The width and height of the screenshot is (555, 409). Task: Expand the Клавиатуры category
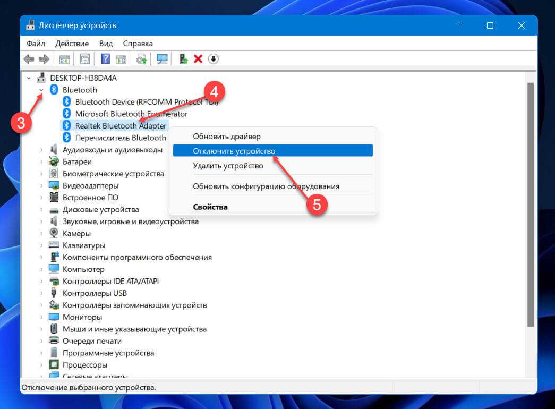(41, 245)
